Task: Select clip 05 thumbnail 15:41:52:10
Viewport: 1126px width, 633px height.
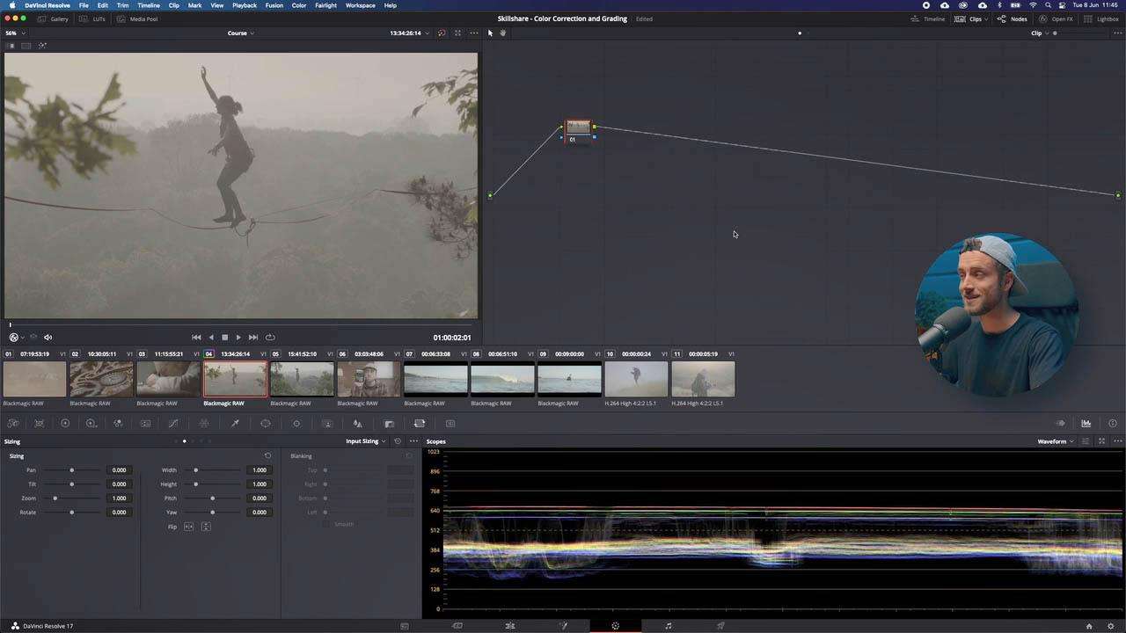Action: point(302,379)
